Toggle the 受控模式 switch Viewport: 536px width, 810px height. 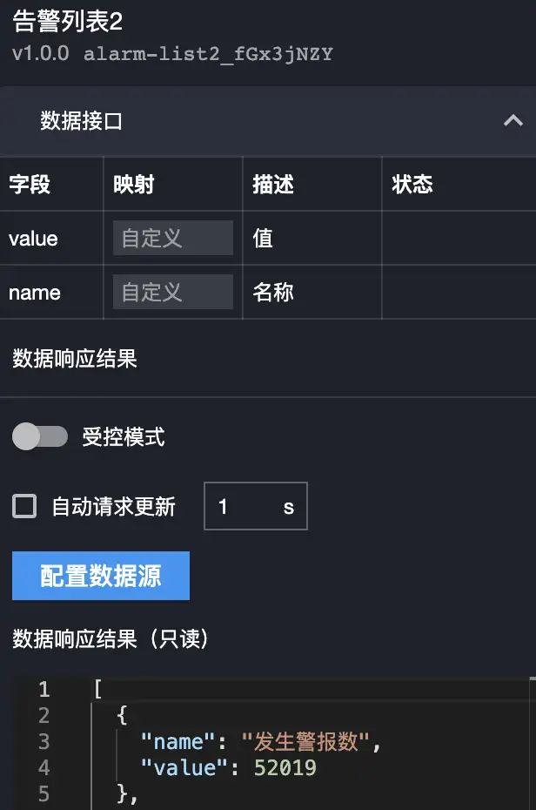click(x=40, y=436)
